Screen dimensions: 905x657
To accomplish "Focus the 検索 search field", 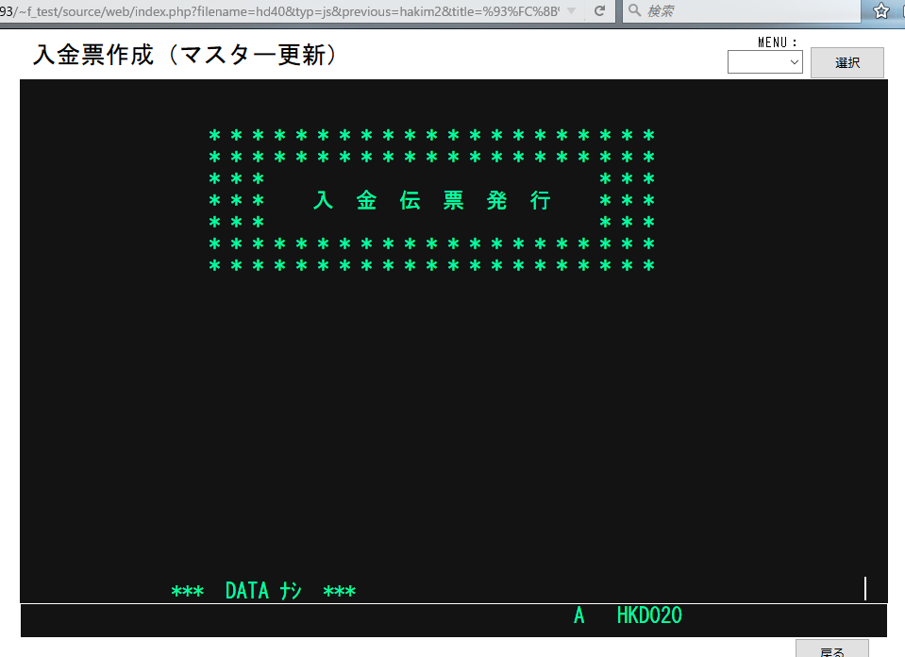I will tap(746, 10).
